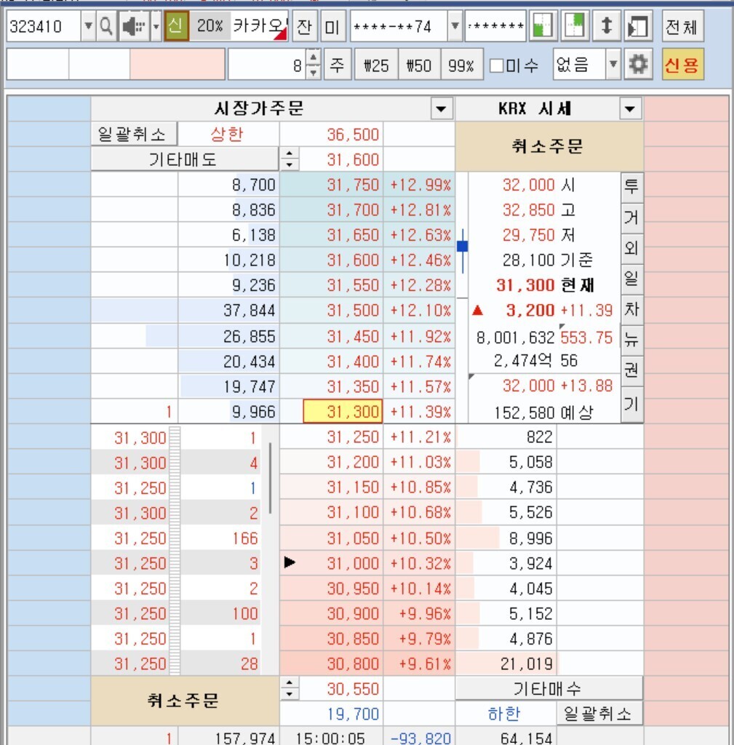Click the 잔 balance button

[304, 25]
